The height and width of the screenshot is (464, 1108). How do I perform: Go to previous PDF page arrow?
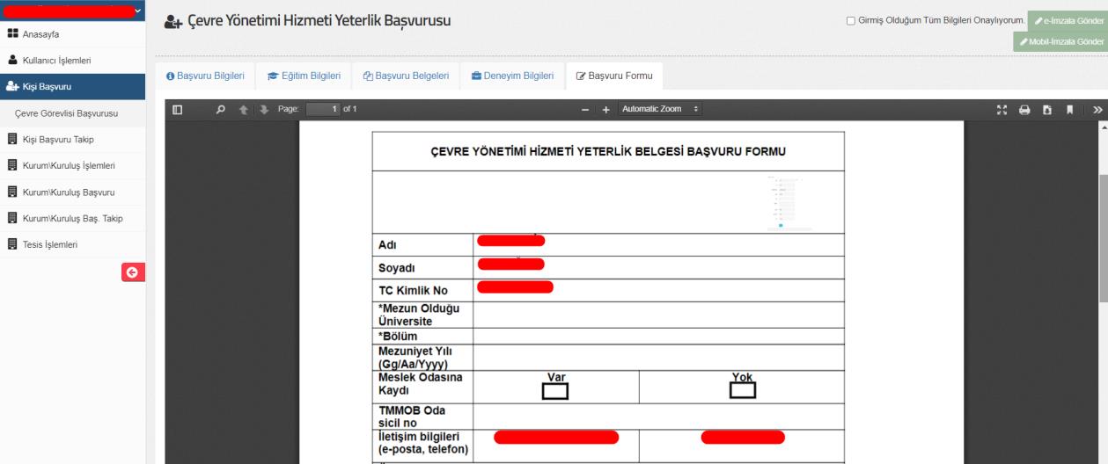pos(242,109)
